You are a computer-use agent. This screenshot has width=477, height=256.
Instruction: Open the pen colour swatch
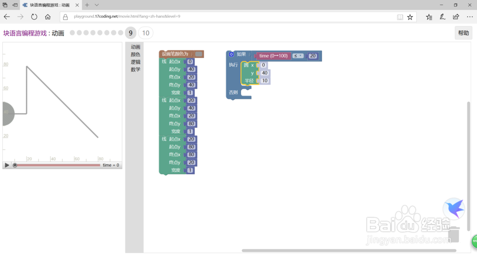coord(198,54)
